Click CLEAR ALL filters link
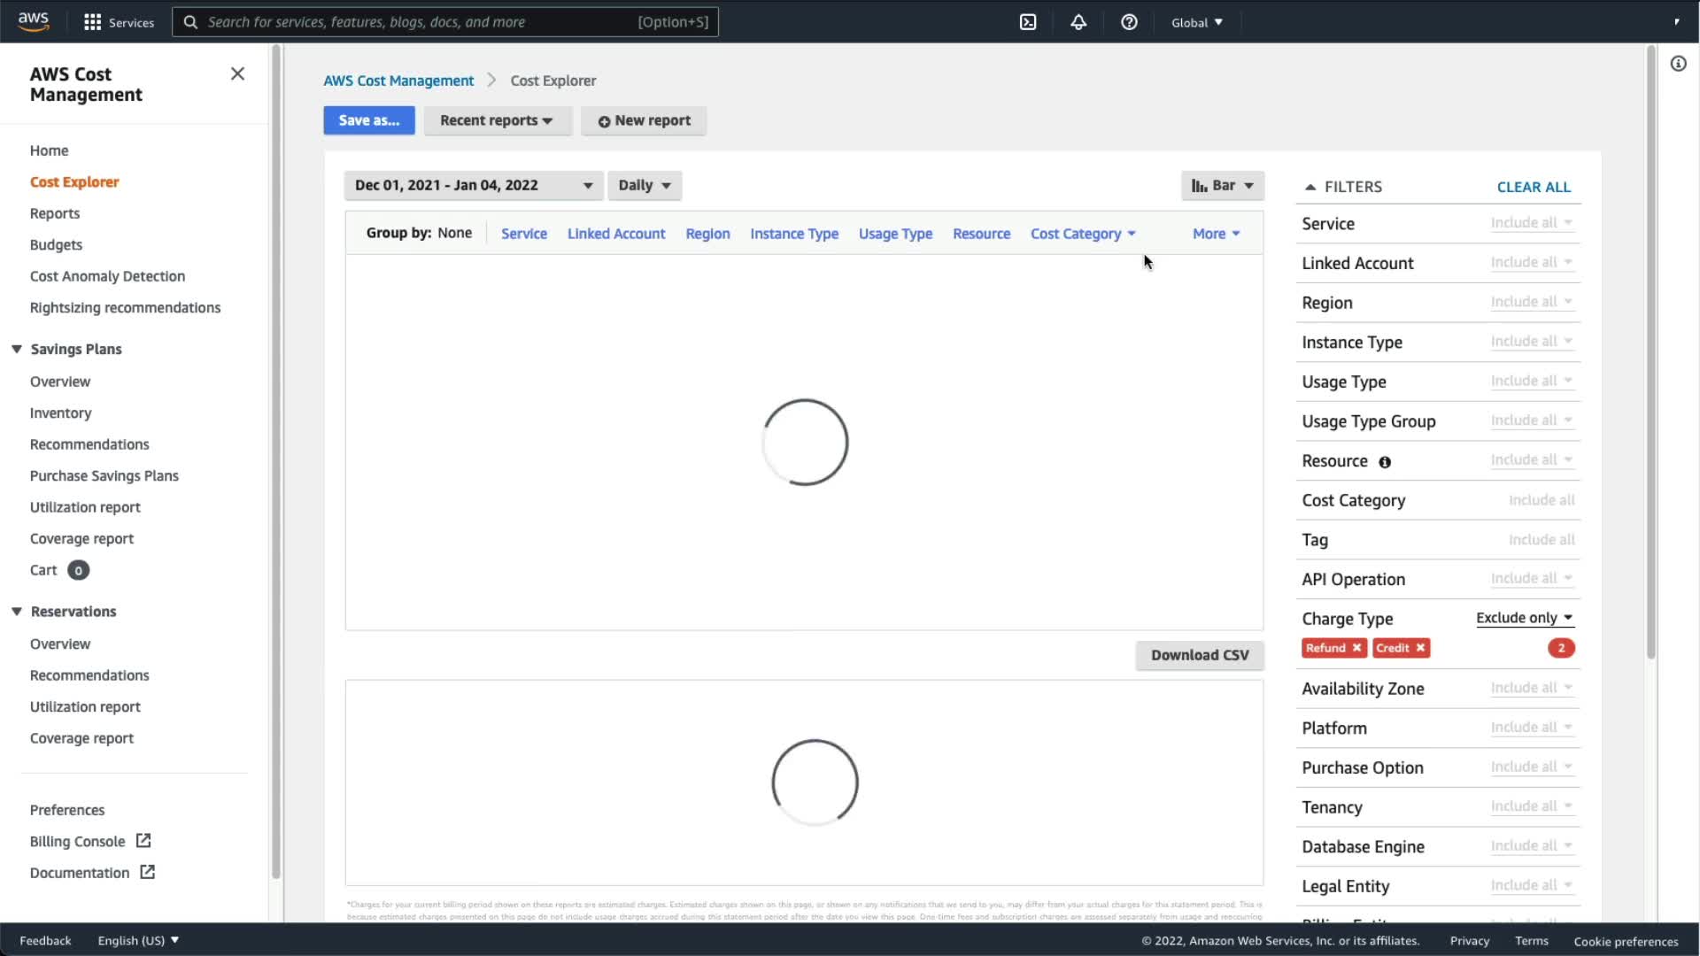 1533,187
